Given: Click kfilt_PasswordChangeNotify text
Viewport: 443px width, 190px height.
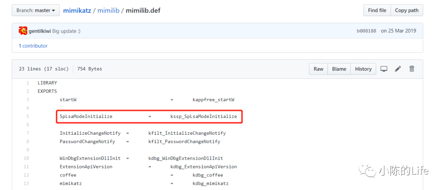Looking at the screenshot, I should pos(184,142).
